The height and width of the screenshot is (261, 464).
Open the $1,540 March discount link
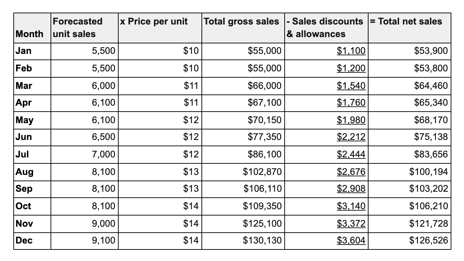click(x=351, y=86)
